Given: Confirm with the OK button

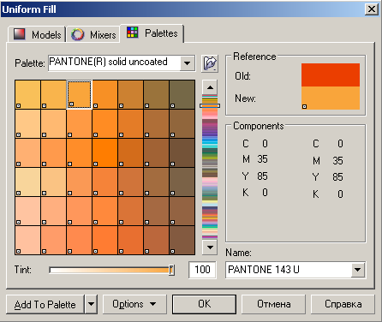Looking at the screenshot, I should tap(205, 304).
